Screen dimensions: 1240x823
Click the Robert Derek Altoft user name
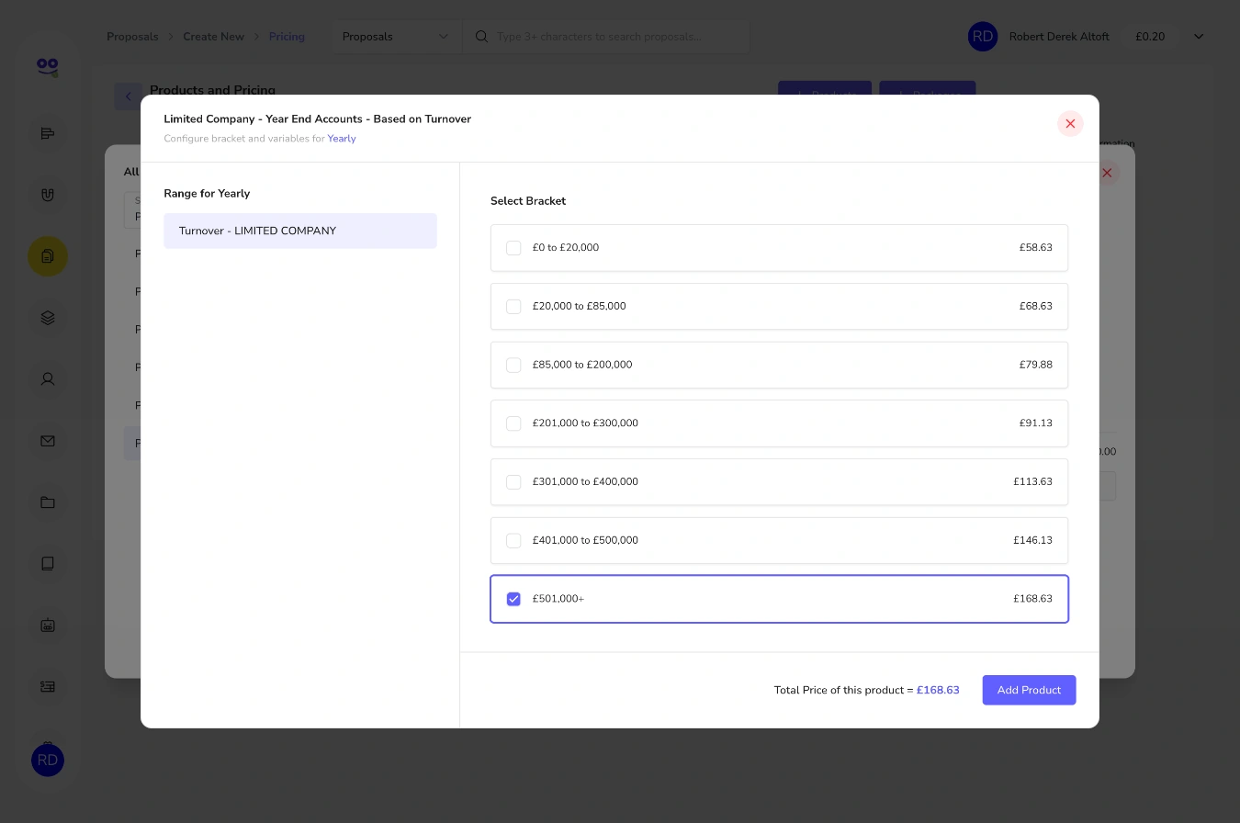coord(1059,37)
